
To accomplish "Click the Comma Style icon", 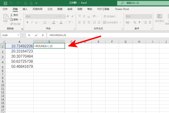I will tap(139, 22).
